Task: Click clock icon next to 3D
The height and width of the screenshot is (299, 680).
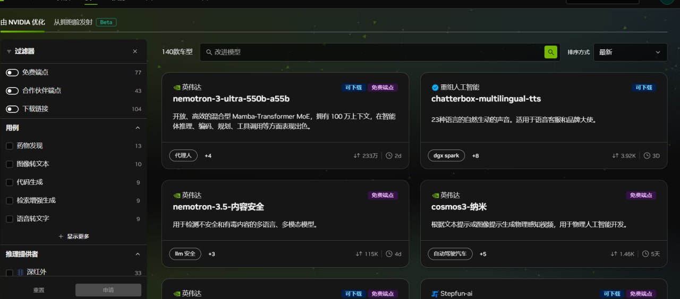Action: 647,156
